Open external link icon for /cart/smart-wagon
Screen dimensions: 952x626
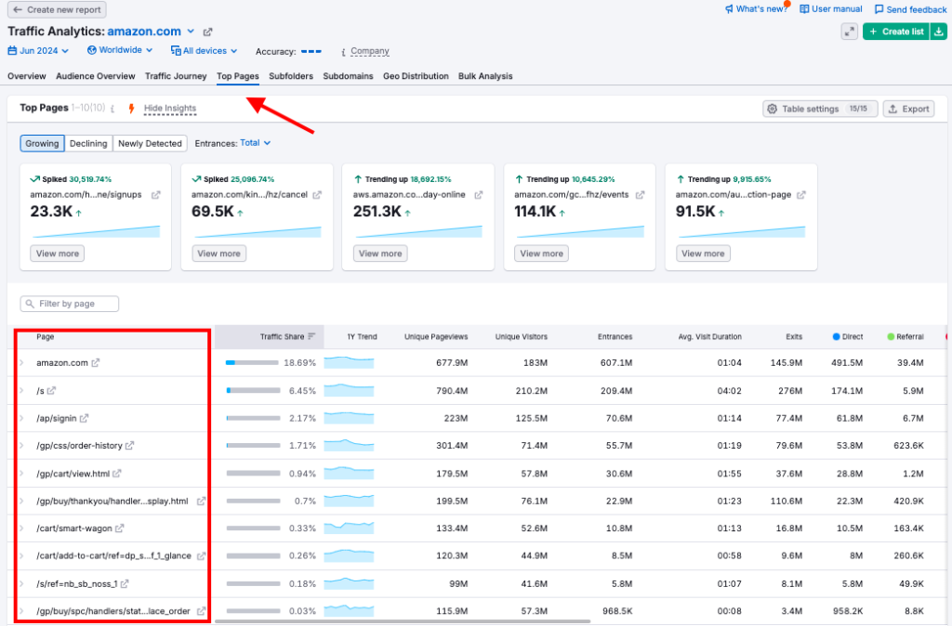(119, 528)
